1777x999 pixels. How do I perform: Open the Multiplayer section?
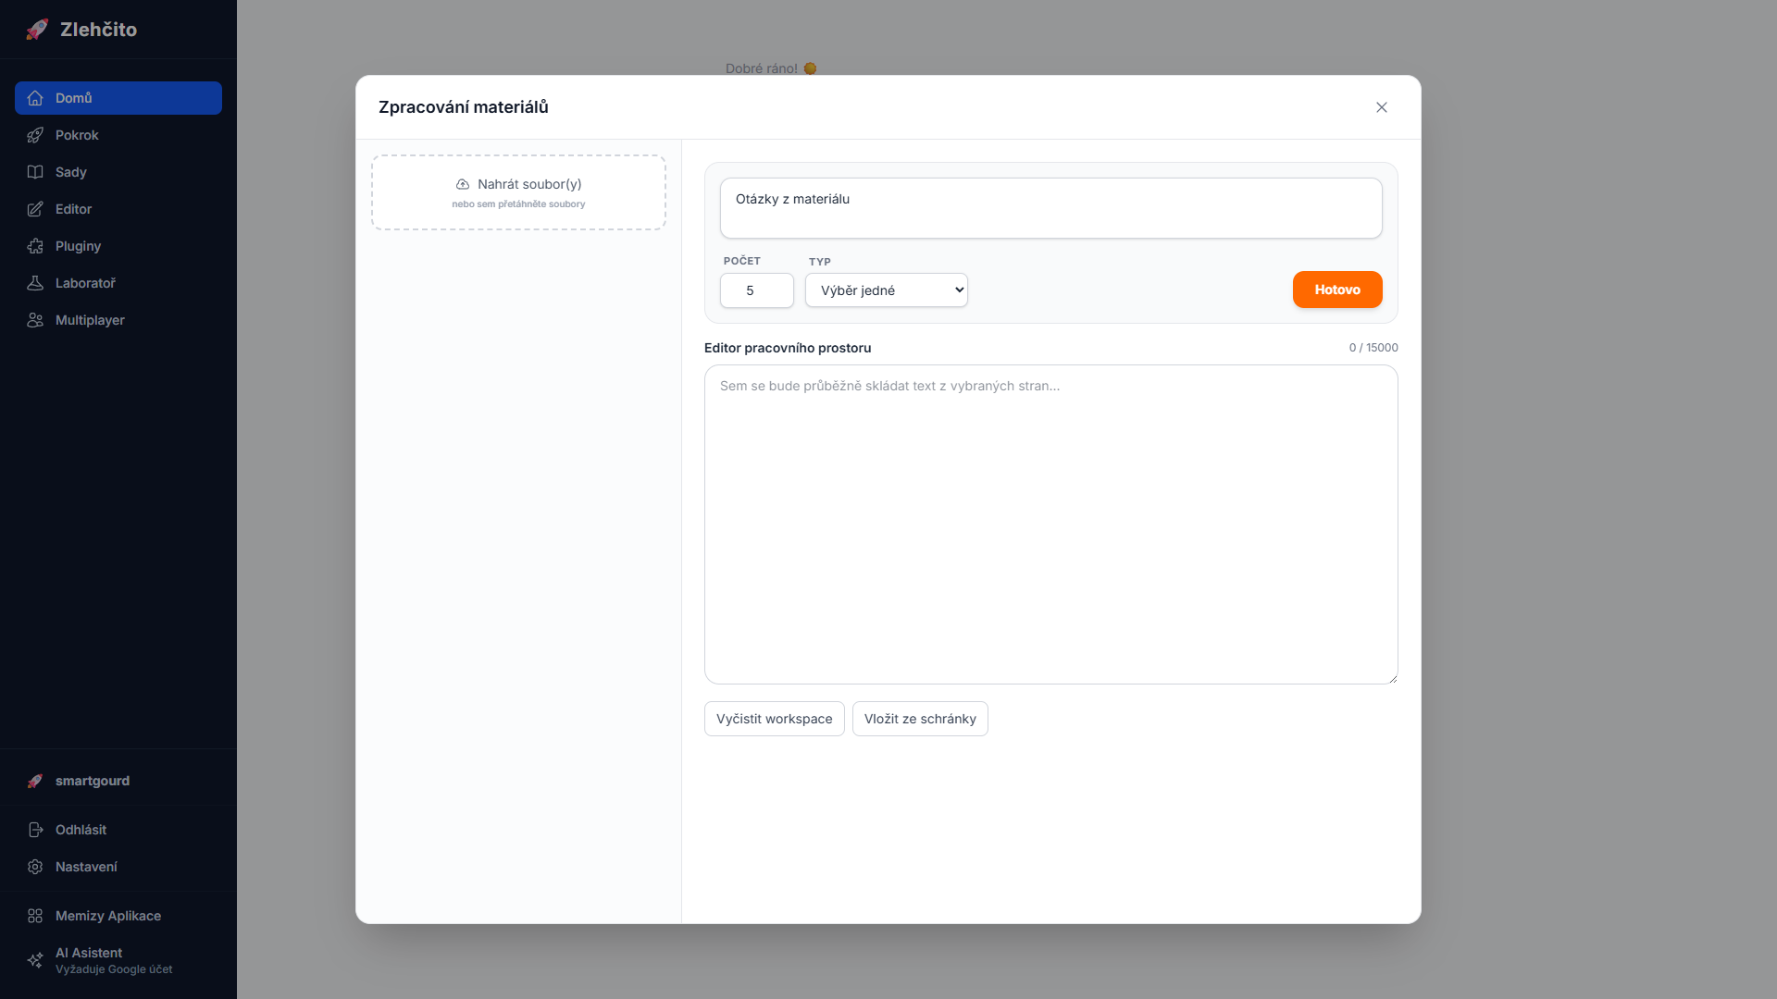(x=118, y=320)
